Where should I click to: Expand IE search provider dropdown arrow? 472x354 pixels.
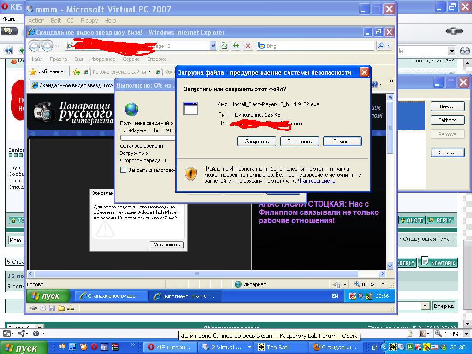(x=389, y=46)
